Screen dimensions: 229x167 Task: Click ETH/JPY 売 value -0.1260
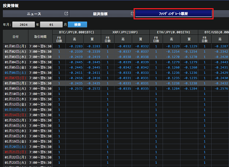[173, 67]
